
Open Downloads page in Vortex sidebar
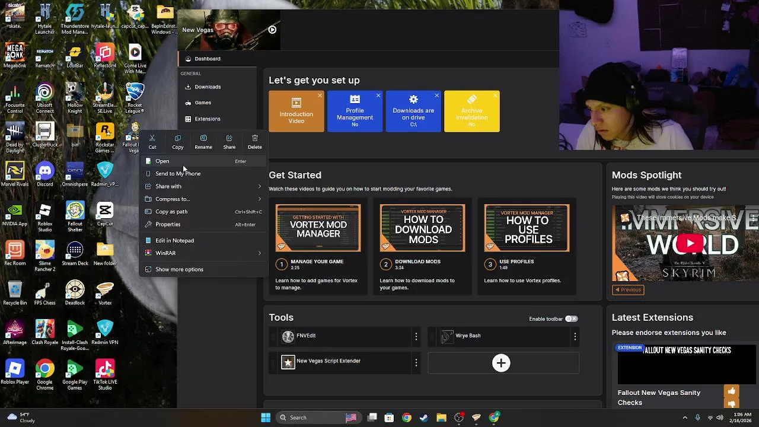click(x=217, y=87)
